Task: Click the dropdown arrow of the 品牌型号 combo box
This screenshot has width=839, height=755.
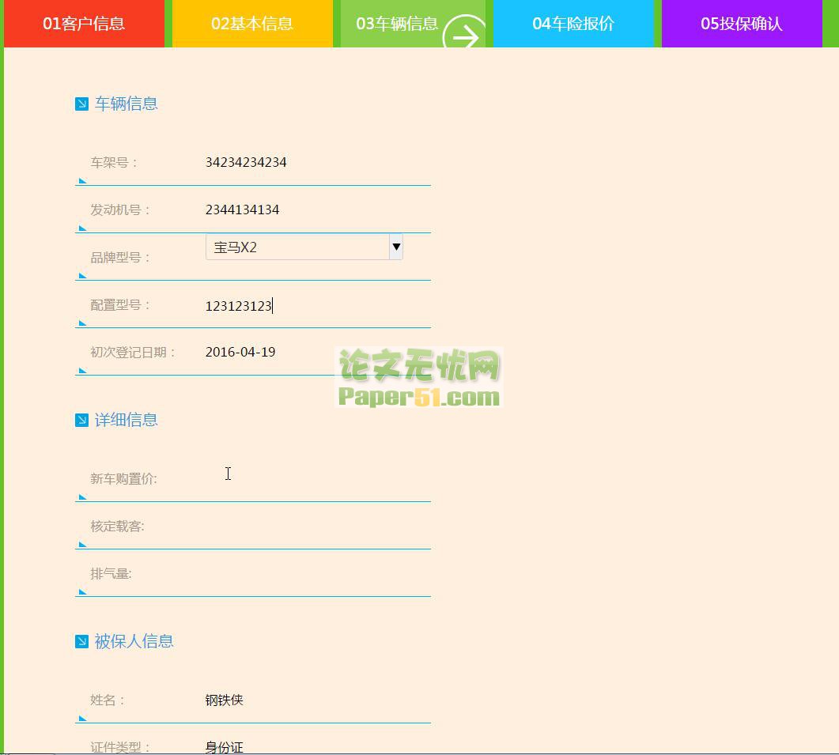Action: click(396, 247)
